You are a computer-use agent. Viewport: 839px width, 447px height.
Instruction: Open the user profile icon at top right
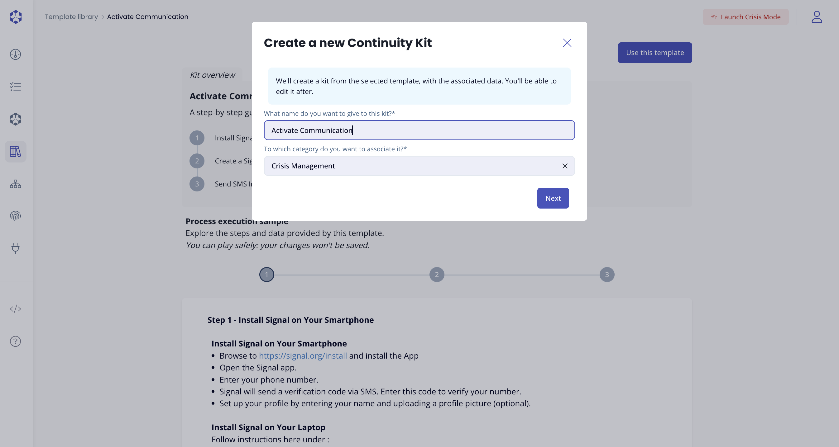pos(817,16)
